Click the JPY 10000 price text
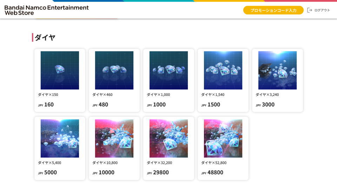 click(x=103, y=173)
